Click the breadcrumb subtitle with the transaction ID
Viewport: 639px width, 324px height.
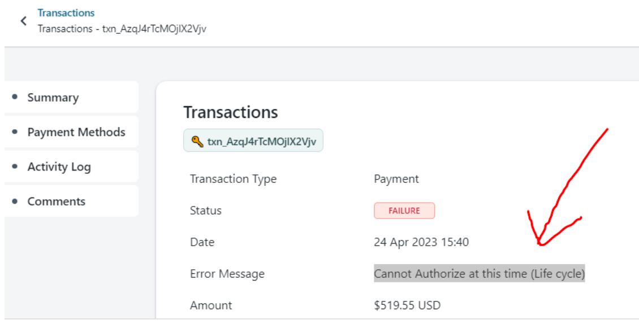click(x=122, y=28)
